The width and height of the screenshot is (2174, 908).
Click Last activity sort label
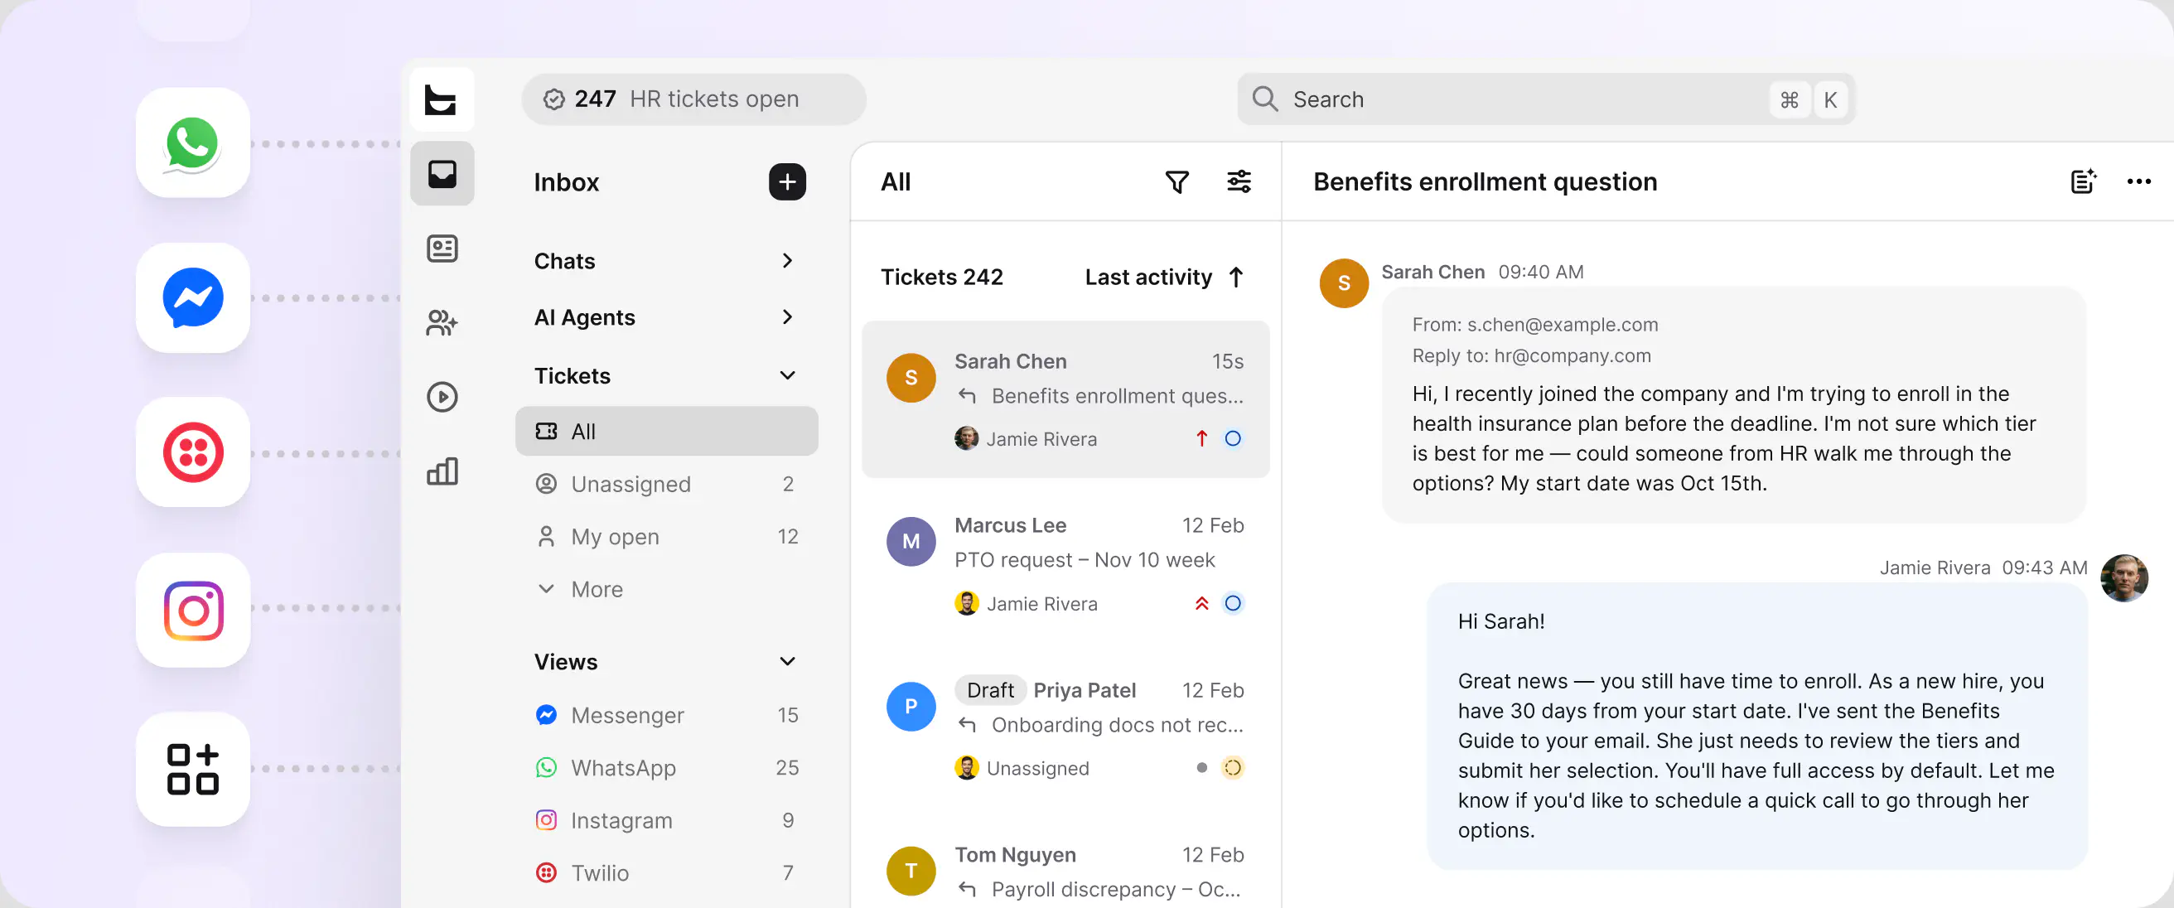(1147, 277)
